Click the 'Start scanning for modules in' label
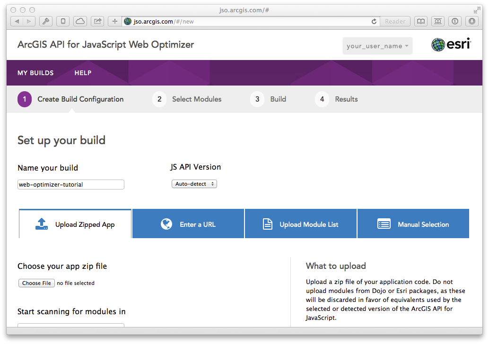 pyautogui.click(x=71, y=311)
